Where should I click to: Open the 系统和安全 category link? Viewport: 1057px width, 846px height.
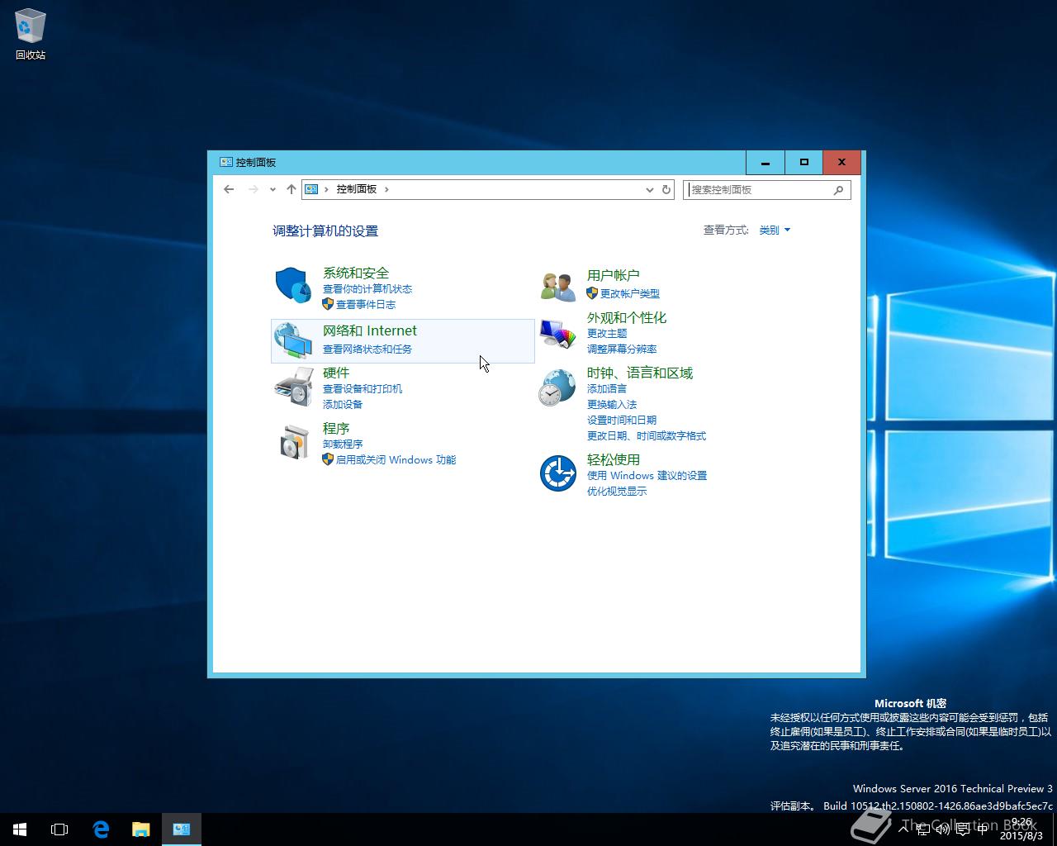pyautogui.click(x=356, y=273)
